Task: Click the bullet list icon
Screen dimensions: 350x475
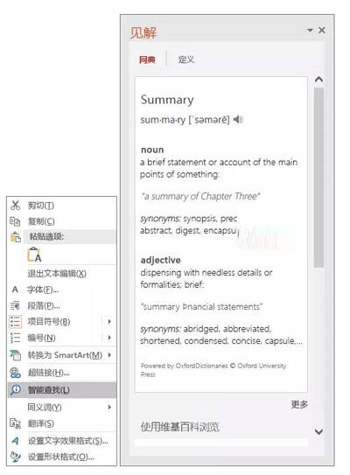Action: click(x=15, y=321)
